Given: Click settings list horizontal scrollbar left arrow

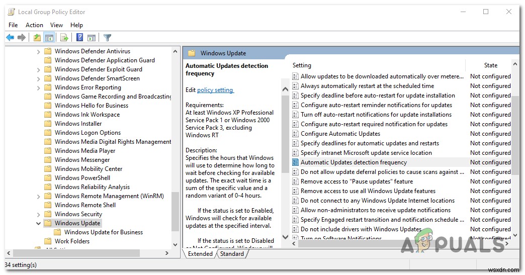Looking at the screenshot, I should pyautogui.click(x=294, y=243).
